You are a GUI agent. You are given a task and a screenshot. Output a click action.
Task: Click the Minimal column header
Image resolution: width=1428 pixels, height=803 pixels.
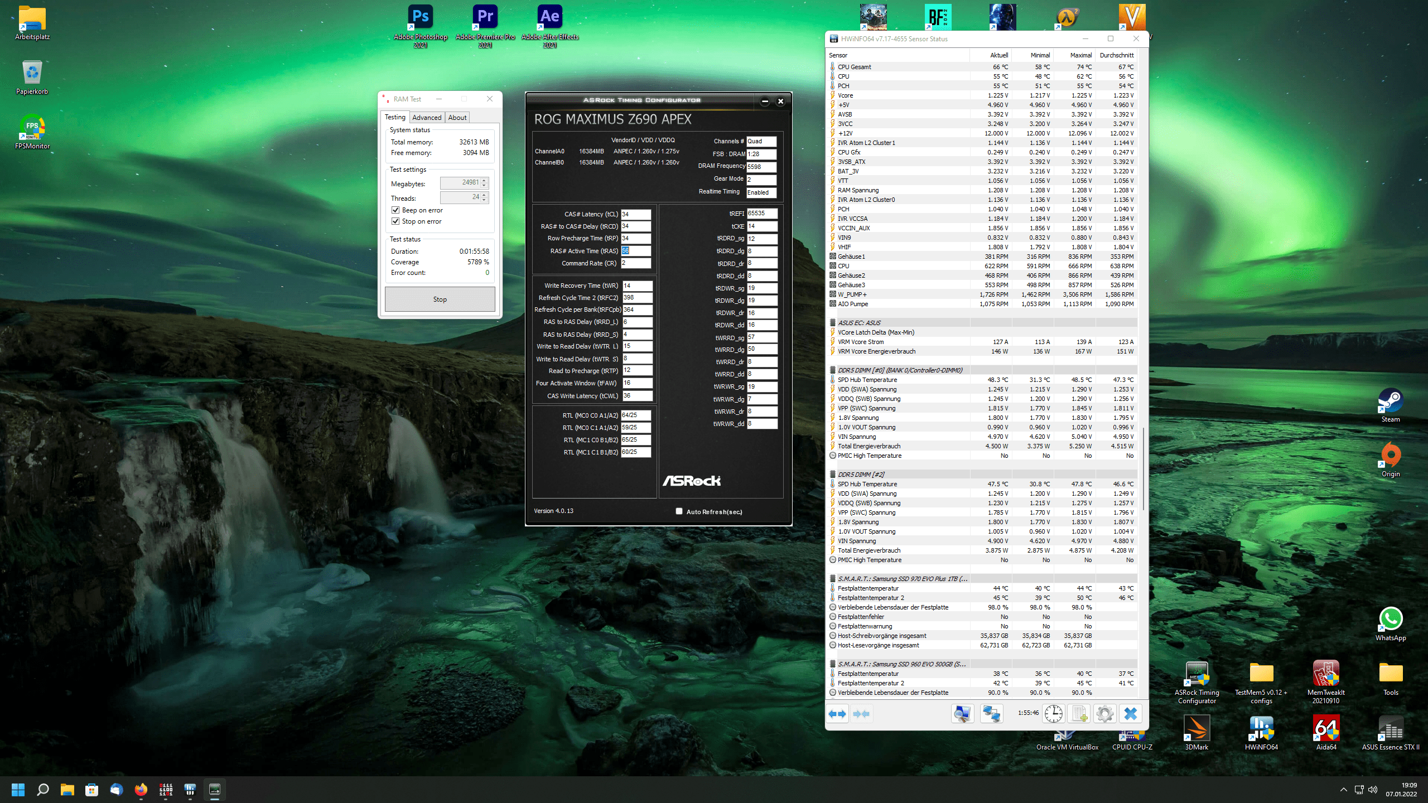pos(1033,55)
